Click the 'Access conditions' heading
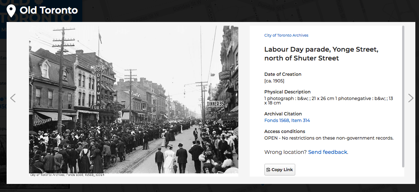Screen dimensions: 419x192 pyautogui.click(x=285, y=132)
